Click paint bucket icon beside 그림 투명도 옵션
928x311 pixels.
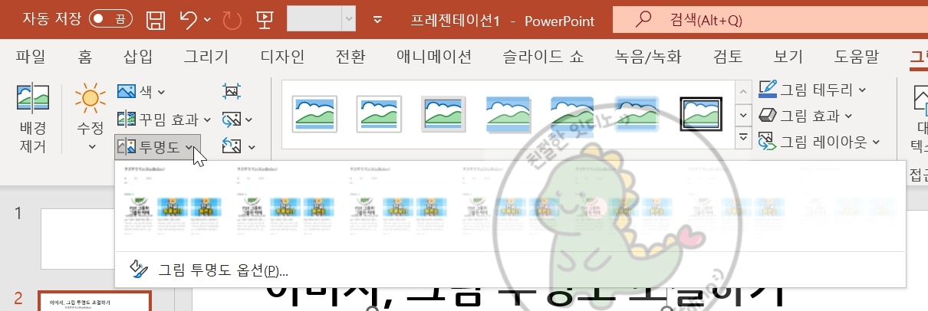pyautogui.click(x=138, y=269)
